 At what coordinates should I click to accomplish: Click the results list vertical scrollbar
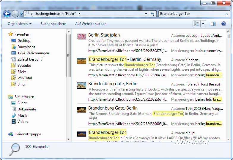pos(228,86)
